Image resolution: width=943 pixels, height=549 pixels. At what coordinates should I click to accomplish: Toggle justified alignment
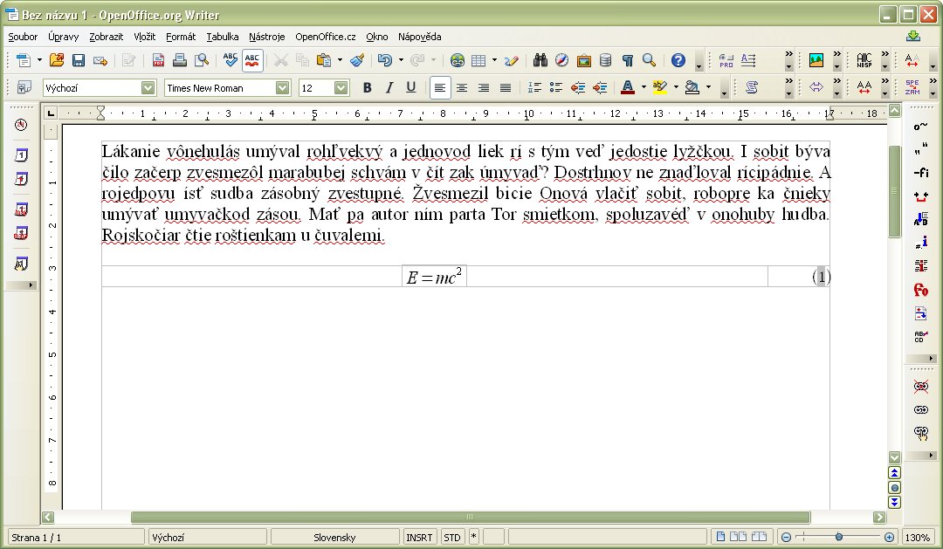[506, 88]
